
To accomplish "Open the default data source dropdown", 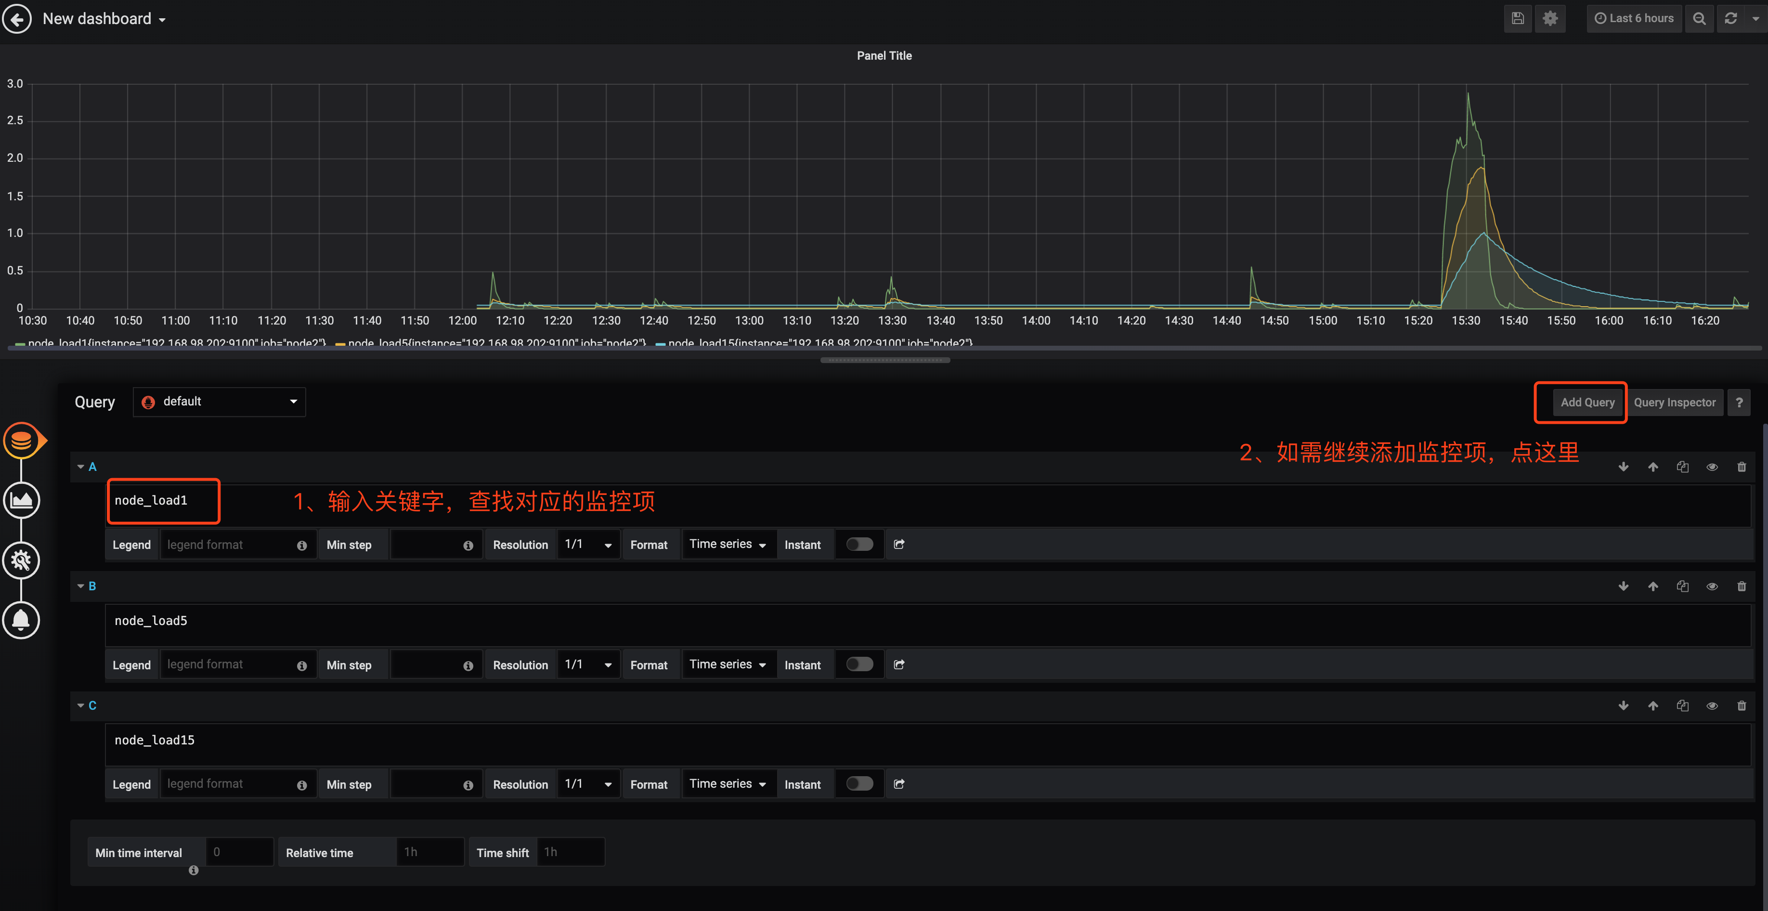I will tap(219, 402).
